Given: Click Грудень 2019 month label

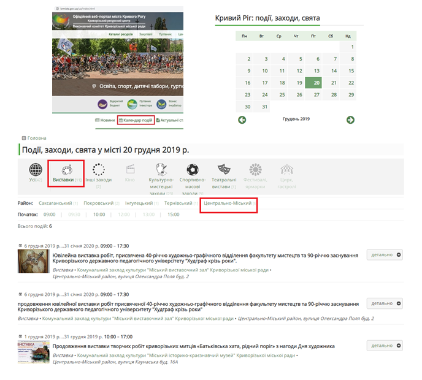Looking at the screenshot, I should [x=296, y=119].
